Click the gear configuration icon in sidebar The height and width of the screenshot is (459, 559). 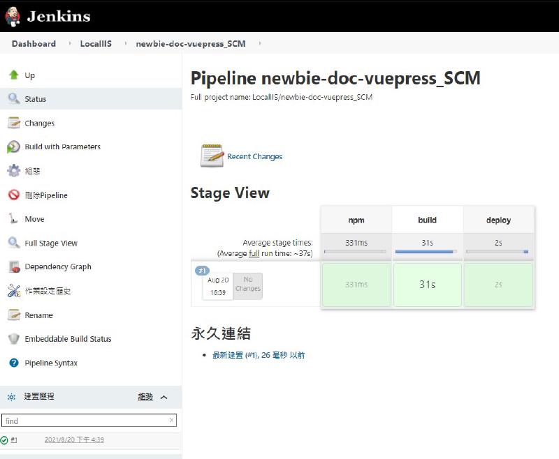(x=13, y=171)
